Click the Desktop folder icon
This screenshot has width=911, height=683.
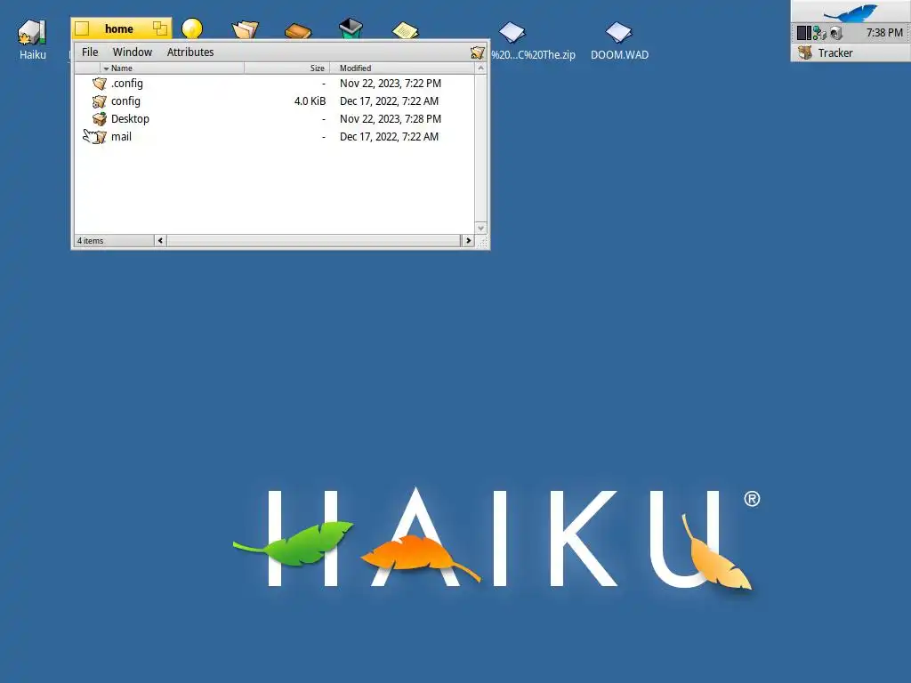(x=100, y=119)
